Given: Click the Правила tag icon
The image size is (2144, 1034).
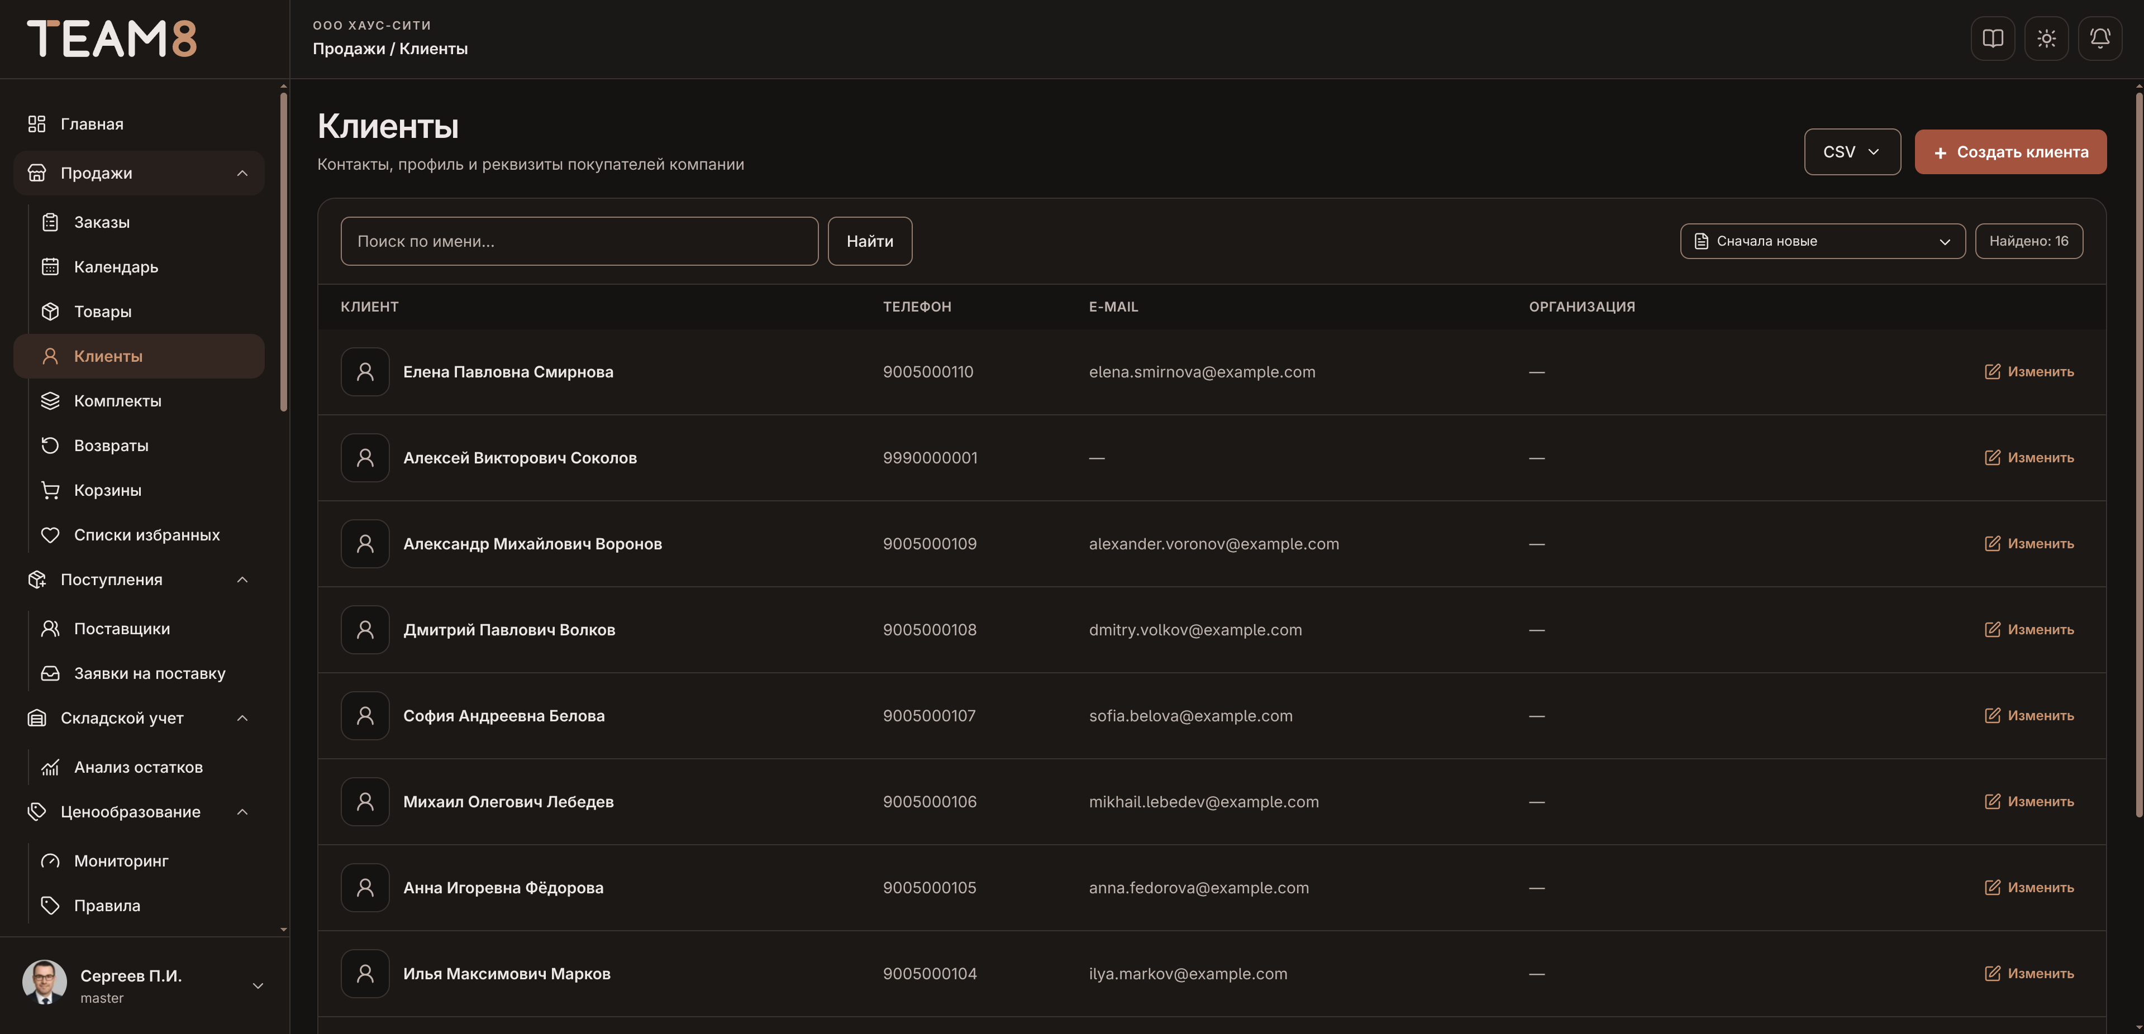Looking at the screenshot, I should [50, 905].
